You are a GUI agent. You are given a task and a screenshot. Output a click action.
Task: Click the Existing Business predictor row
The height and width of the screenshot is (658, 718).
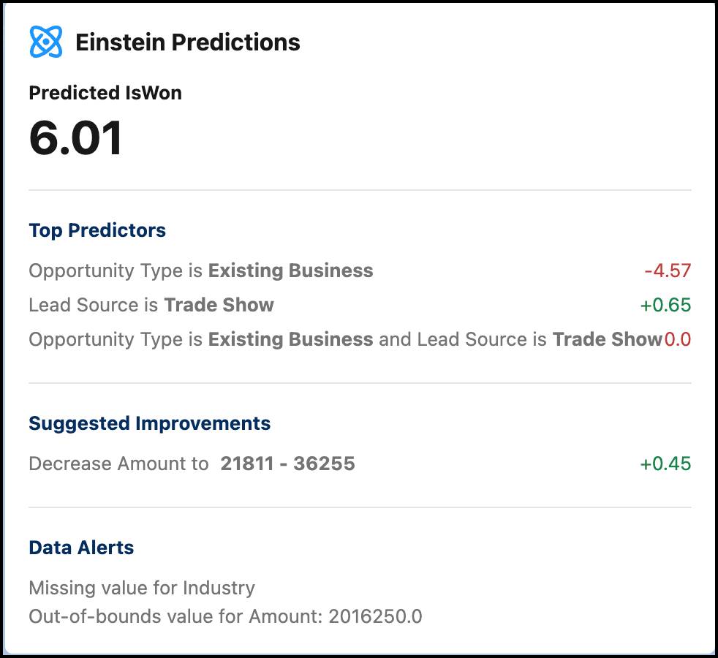tap(200, 270)
